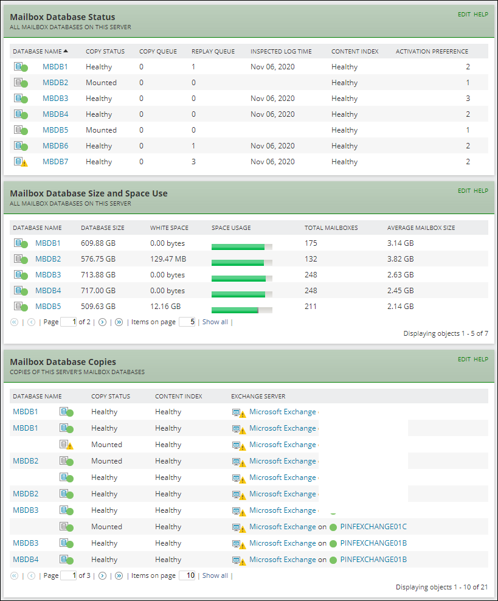Click green status dot beside PINFEXCHANGE01C
Screen dimensions: 498x601
tap(333, 527)
